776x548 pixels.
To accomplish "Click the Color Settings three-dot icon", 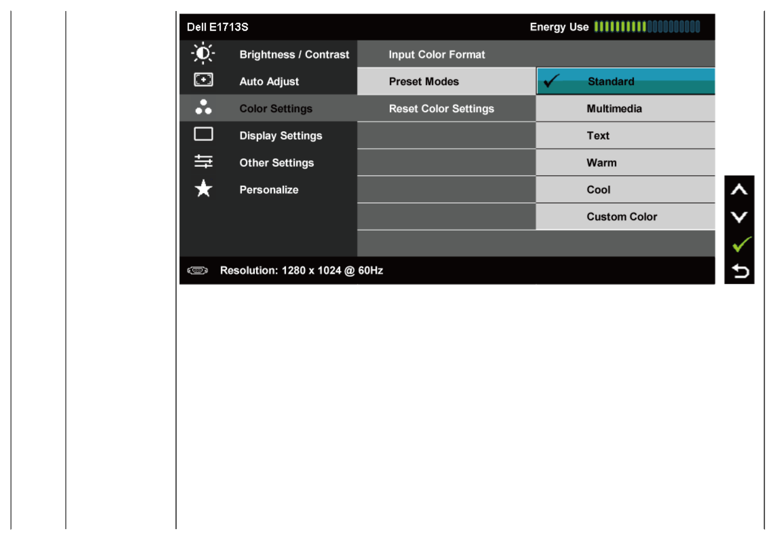I will [203, 107].
